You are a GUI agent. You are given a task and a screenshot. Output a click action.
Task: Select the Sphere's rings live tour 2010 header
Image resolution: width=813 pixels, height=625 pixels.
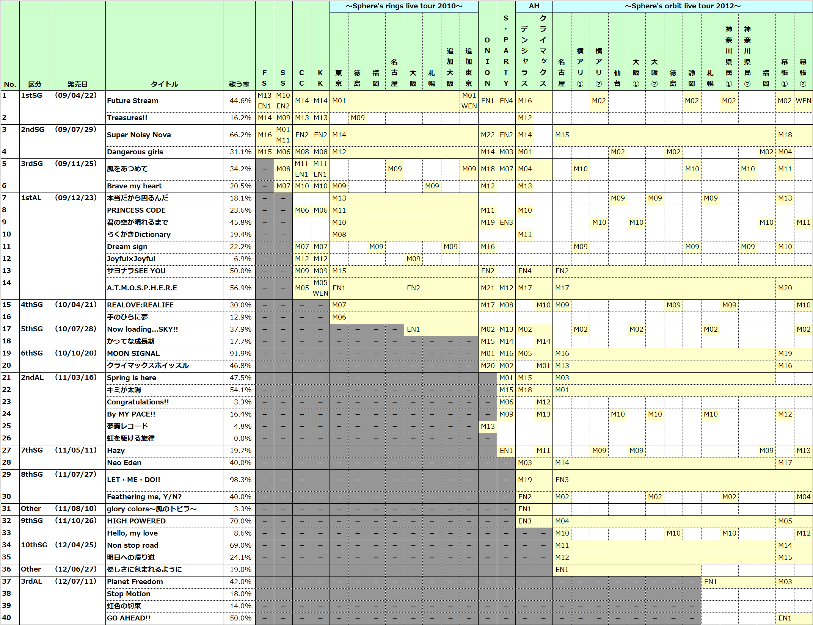tap(403, 6)
